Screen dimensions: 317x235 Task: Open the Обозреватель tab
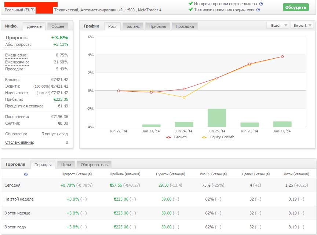(94, 165)
